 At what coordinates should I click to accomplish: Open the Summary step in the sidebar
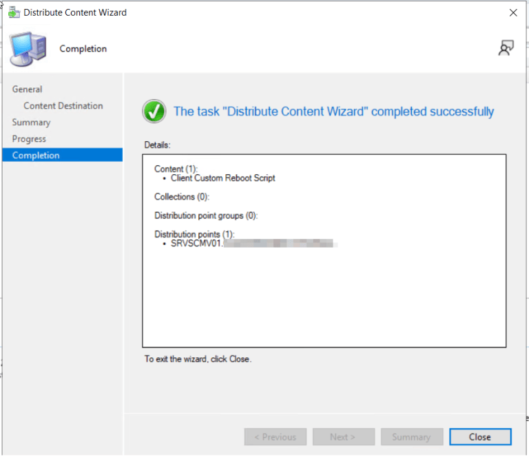32,123
